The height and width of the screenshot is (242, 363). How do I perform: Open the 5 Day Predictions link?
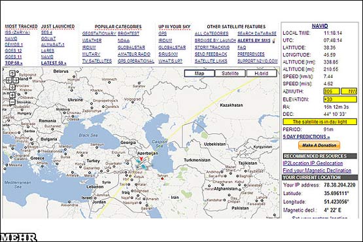point(306,137)
